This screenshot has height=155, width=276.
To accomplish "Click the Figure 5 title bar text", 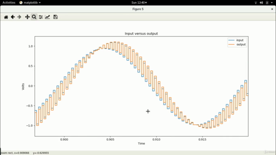I will 138,9.
